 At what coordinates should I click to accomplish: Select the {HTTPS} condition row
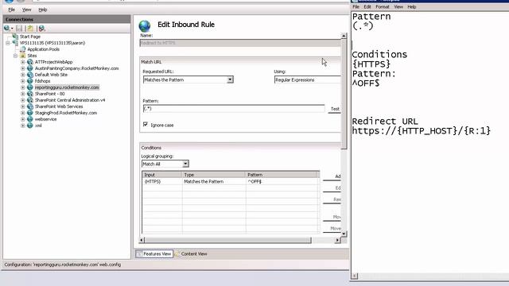point(231,182)
